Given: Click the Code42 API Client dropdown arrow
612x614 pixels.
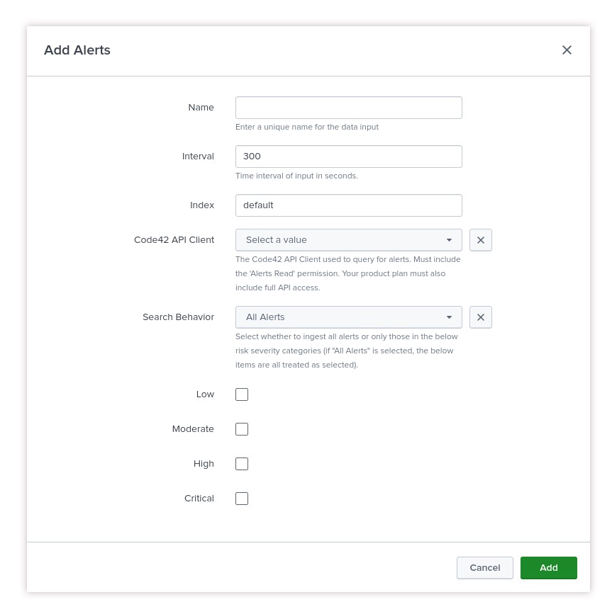Looking at the screenshot, I should [450, 239].
